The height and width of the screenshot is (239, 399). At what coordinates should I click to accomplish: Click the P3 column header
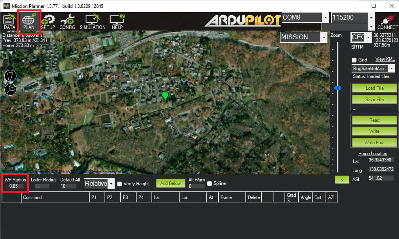(x=128, y=197)
